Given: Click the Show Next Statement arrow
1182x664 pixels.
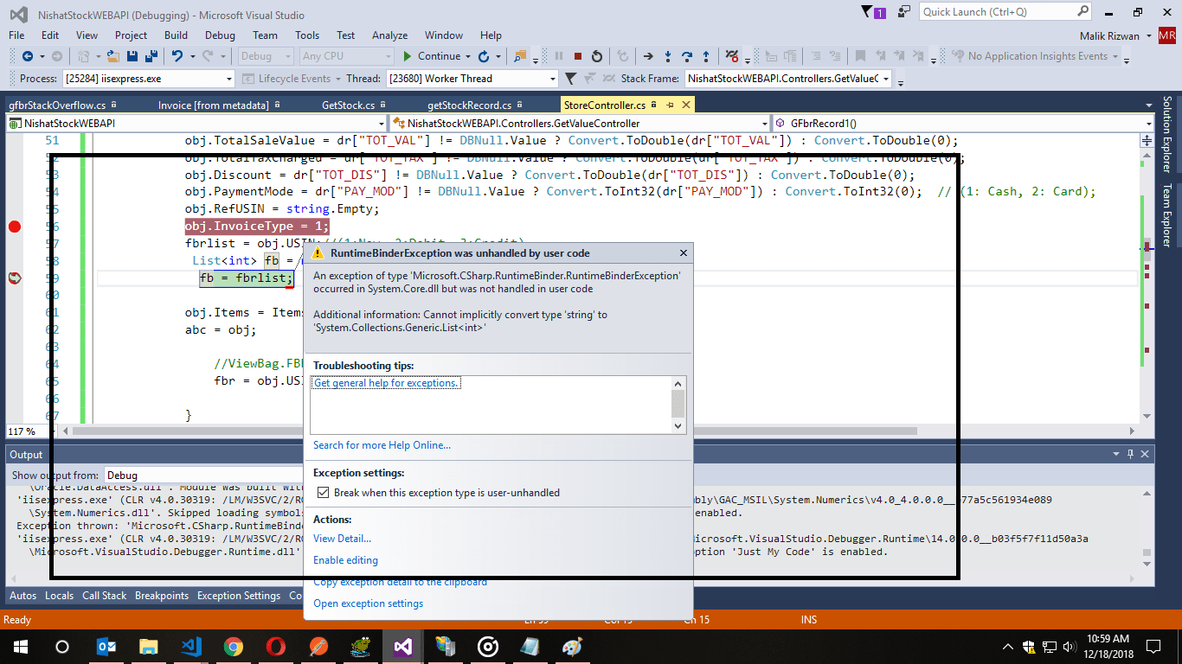Looking at the screenshot, I should tap(648, 56).
